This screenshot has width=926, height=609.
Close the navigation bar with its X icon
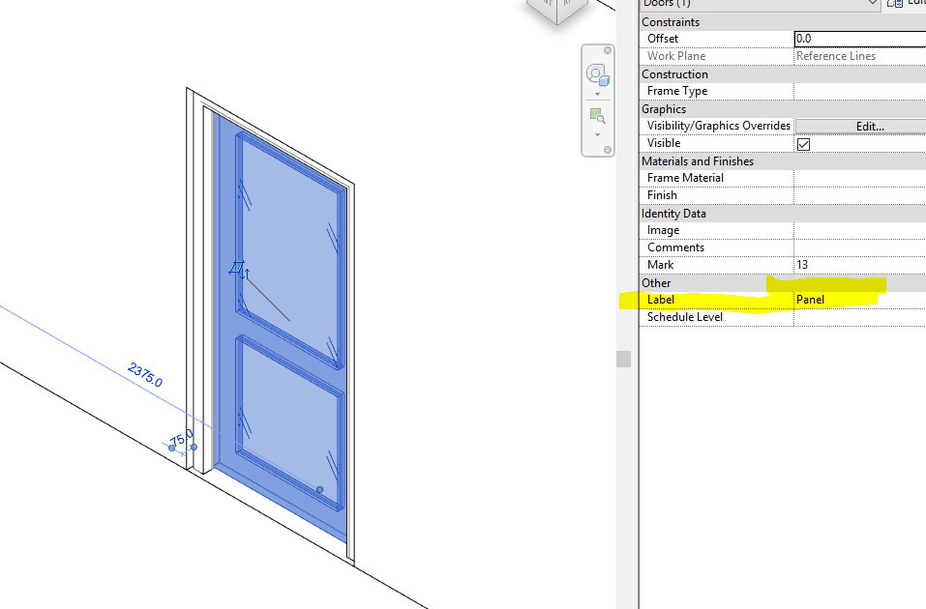tap(607, 48)
